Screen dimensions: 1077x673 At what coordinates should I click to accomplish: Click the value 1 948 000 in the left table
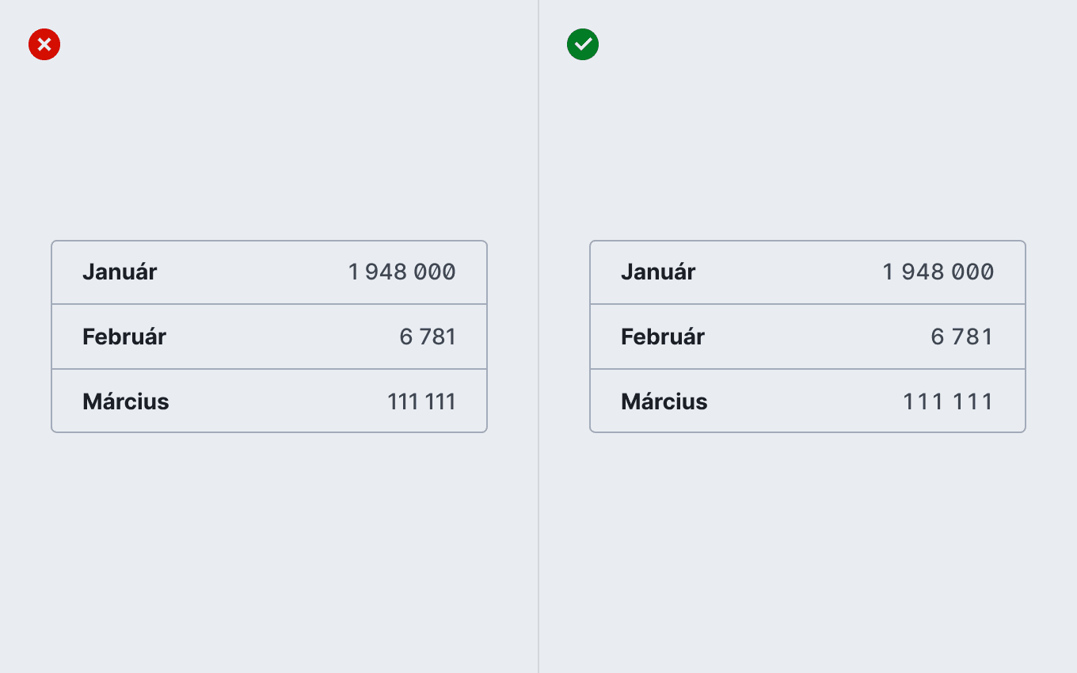(x=402, y=272)
